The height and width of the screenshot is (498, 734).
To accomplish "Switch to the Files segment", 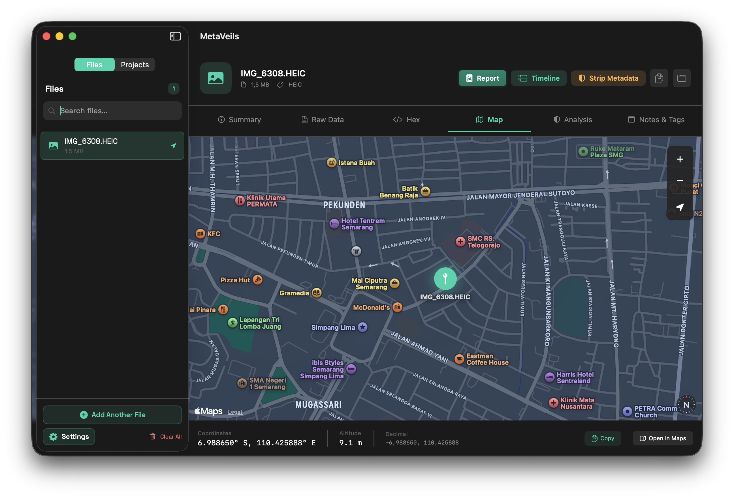I will (94, 65).
